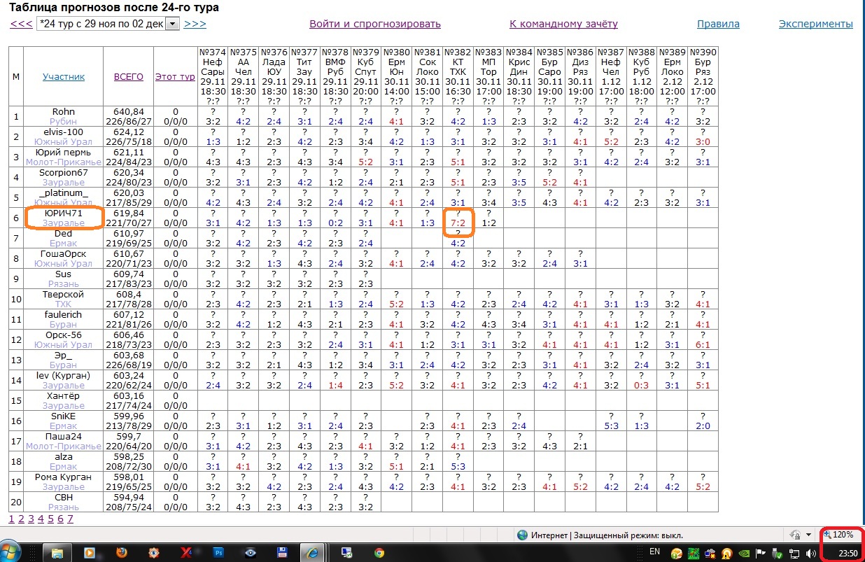
Task: Go to previous tour with '<<<' link
Action: pos(21,24)
